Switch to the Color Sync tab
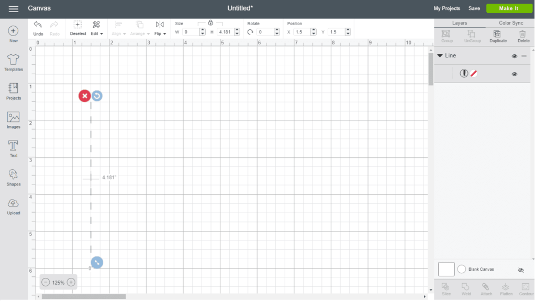Screen dimensions: 536x302 511,23
